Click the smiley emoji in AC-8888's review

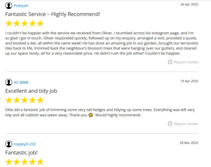pyautogui.click(x=91, y=115)
